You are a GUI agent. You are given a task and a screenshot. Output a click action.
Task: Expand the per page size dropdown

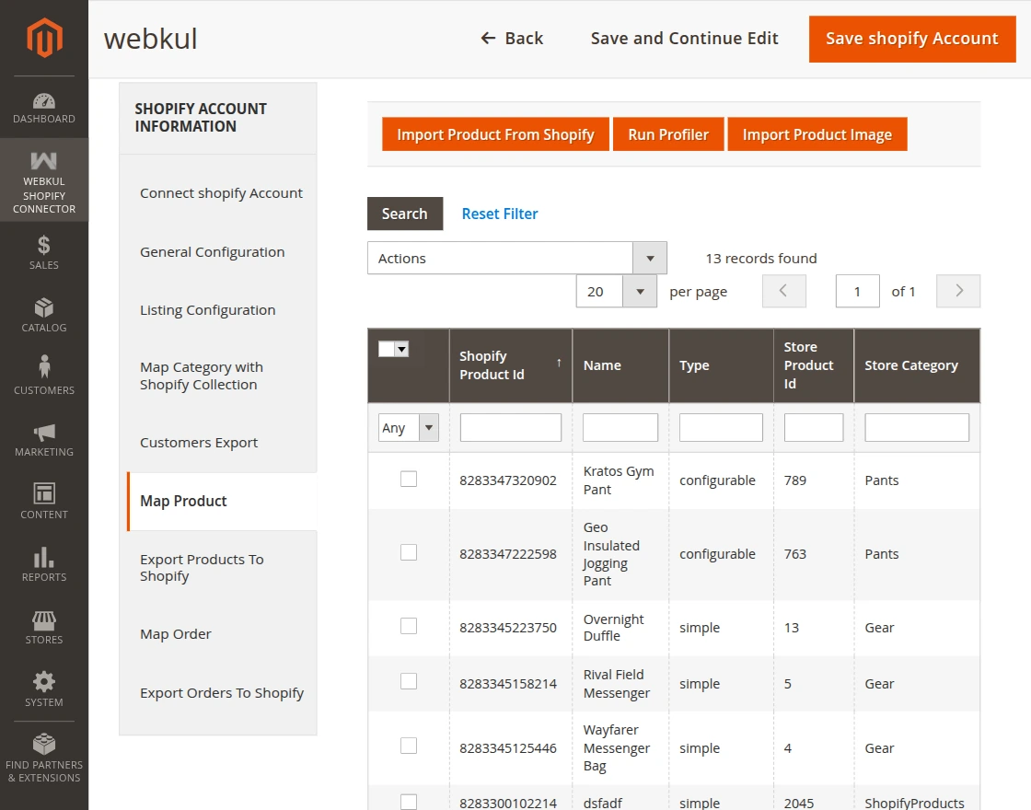point(617,291)
